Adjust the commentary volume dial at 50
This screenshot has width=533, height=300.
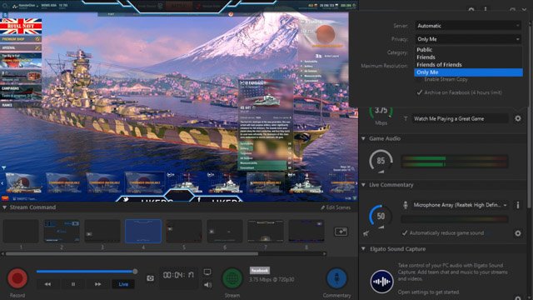click(381, 217)
